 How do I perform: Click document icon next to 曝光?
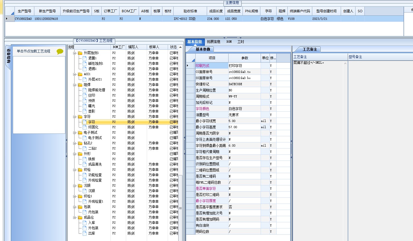(85, 106)
